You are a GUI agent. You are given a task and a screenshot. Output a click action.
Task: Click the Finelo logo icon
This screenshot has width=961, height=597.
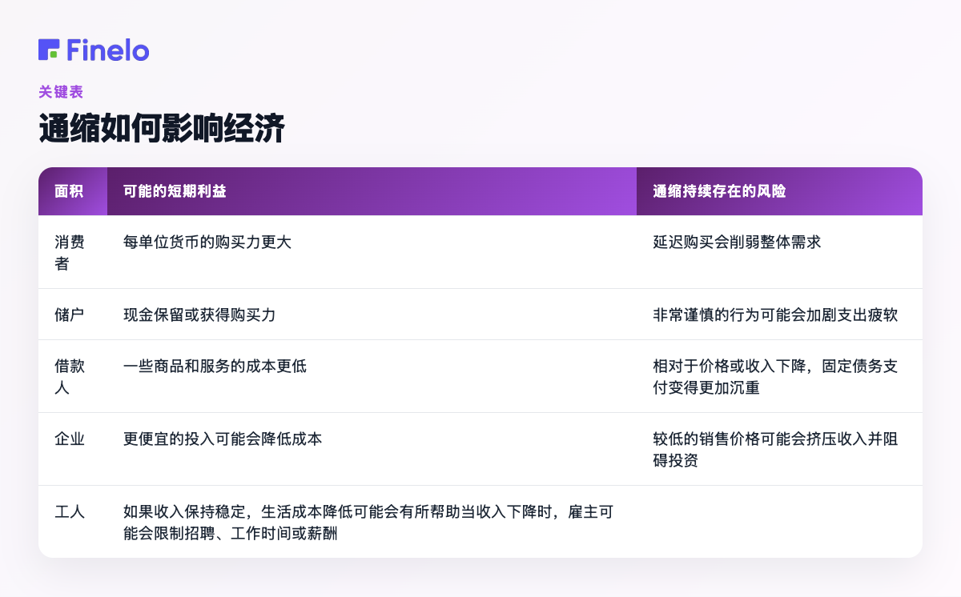click(49, 50)
